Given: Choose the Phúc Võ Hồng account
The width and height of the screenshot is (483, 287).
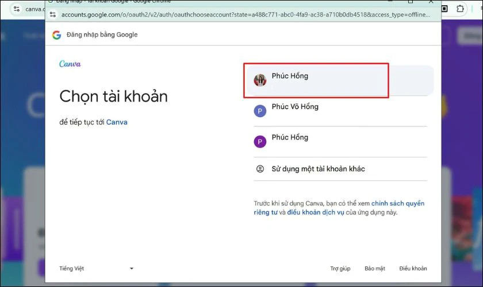Looking at the screenshot, I should click(340, 111).
